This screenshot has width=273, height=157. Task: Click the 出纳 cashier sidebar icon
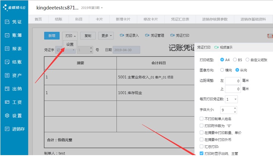pyautogui.click(x=7, y=89)
